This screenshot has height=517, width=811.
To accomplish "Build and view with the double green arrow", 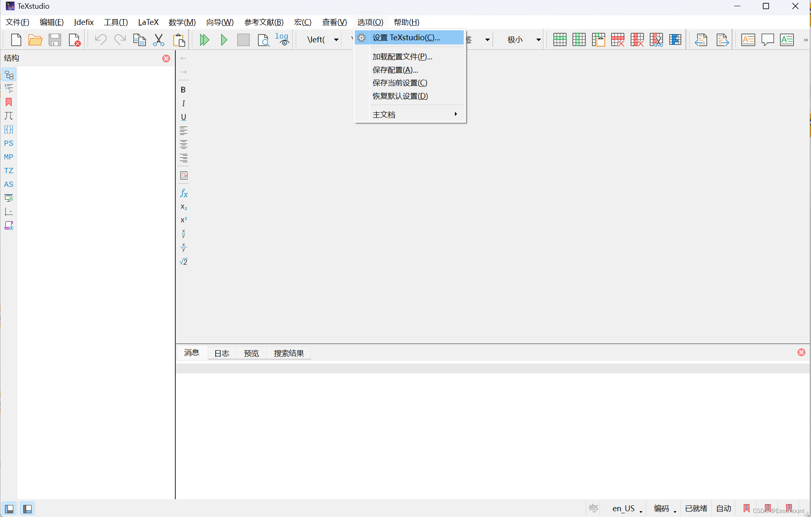I will pyautogui.click(x=204, y=40).
